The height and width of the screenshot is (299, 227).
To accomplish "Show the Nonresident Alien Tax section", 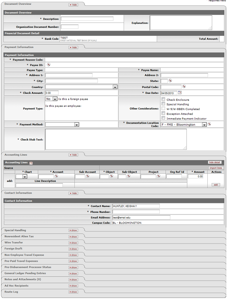I will coord(73,237).
